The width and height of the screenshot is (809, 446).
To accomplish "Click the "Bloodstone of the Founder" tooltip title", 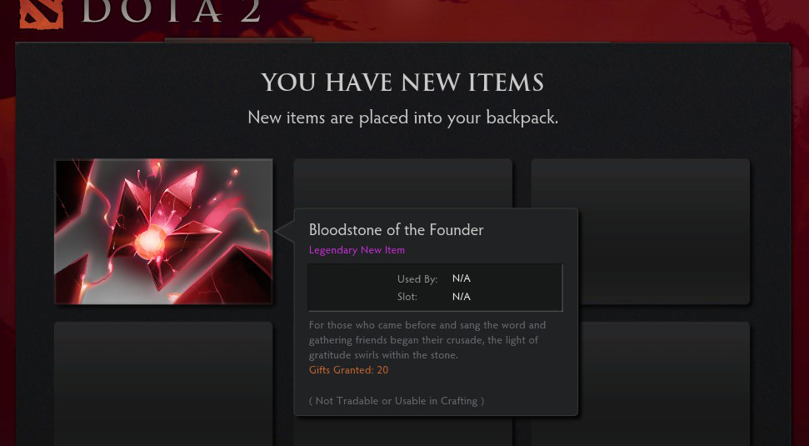I will [396, 230].
